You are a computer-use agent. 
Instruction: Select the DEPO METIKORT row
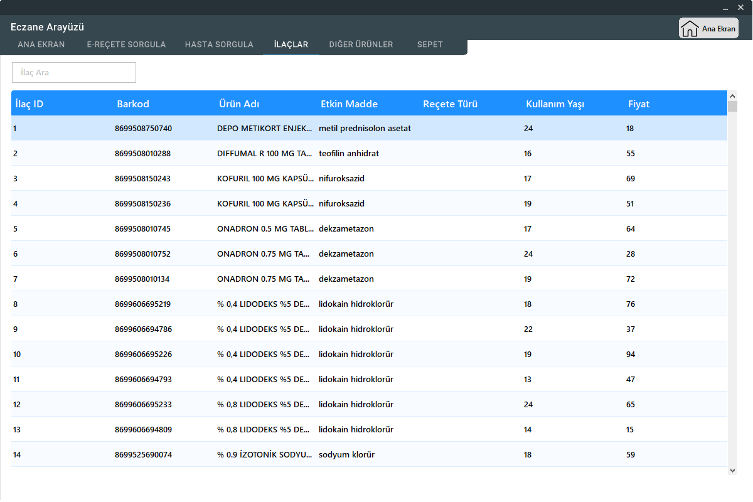pos(264,129)
